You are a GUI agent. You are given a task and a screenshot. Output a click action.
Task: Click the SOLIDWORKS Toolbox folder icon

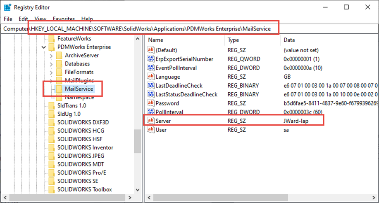(x=52, y=189)
